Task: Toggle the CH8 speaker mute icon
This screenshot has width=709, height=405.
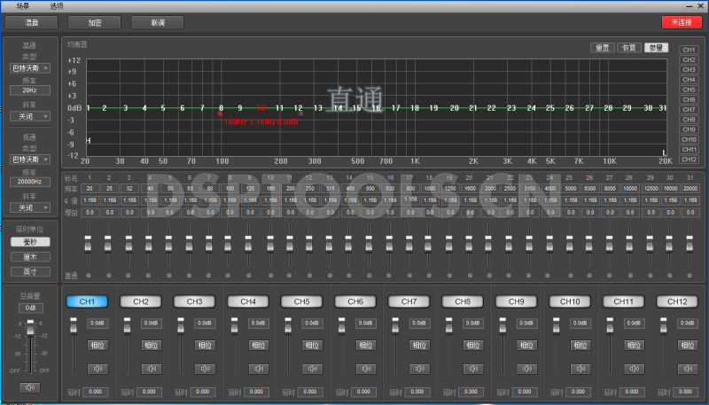Action: click(473, 368)
